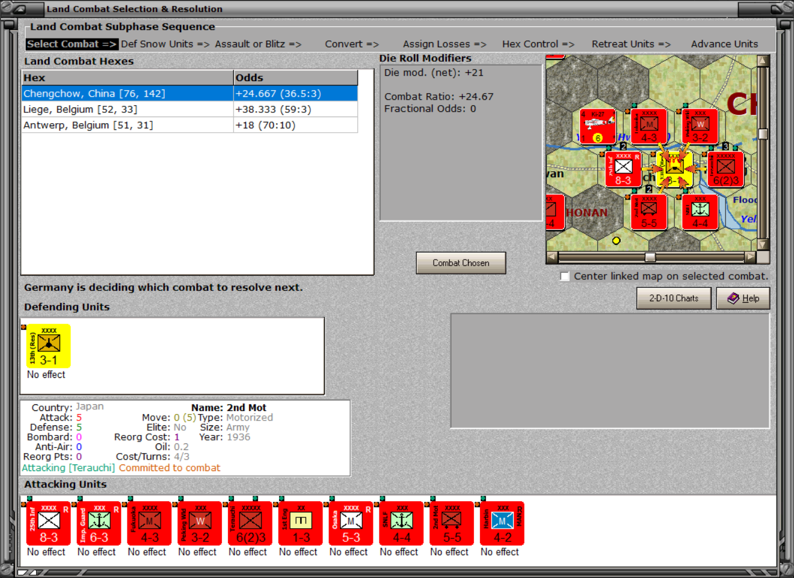The height and width of the screenshot is (578, 794).
Task: Click the 4-4 marine counter on map
Action: click(x=700, y=212)
